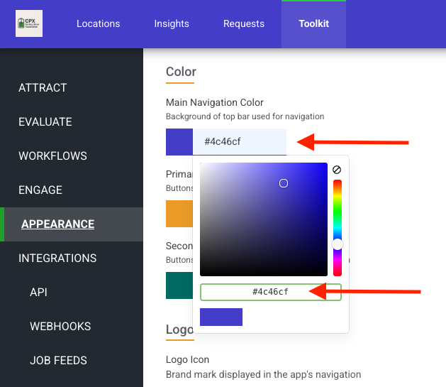This screenshot has width=446, height=387.
Task: Select JOB FEEDS in the sidebar
Action: click(x=58, y=361)
